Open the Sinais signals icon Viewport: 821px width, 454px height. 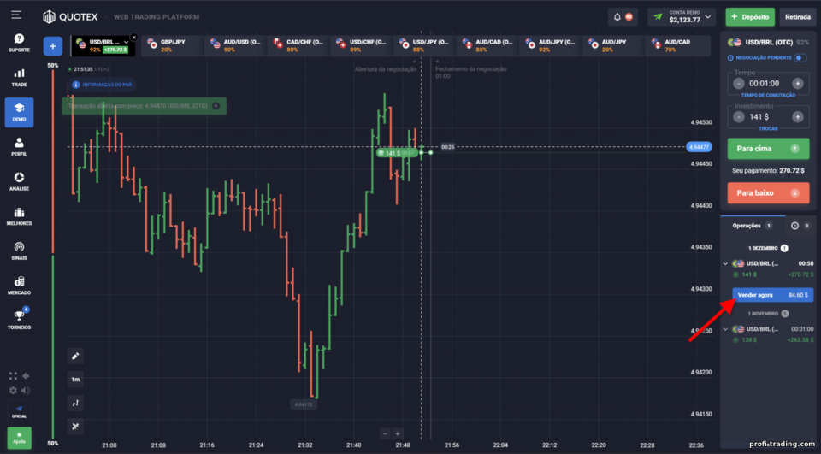pos(19,251)
